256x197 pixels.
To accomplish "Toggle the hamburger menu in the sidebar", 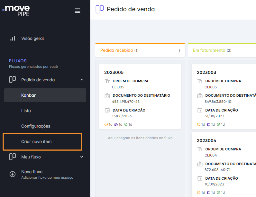I will (78, 11).
